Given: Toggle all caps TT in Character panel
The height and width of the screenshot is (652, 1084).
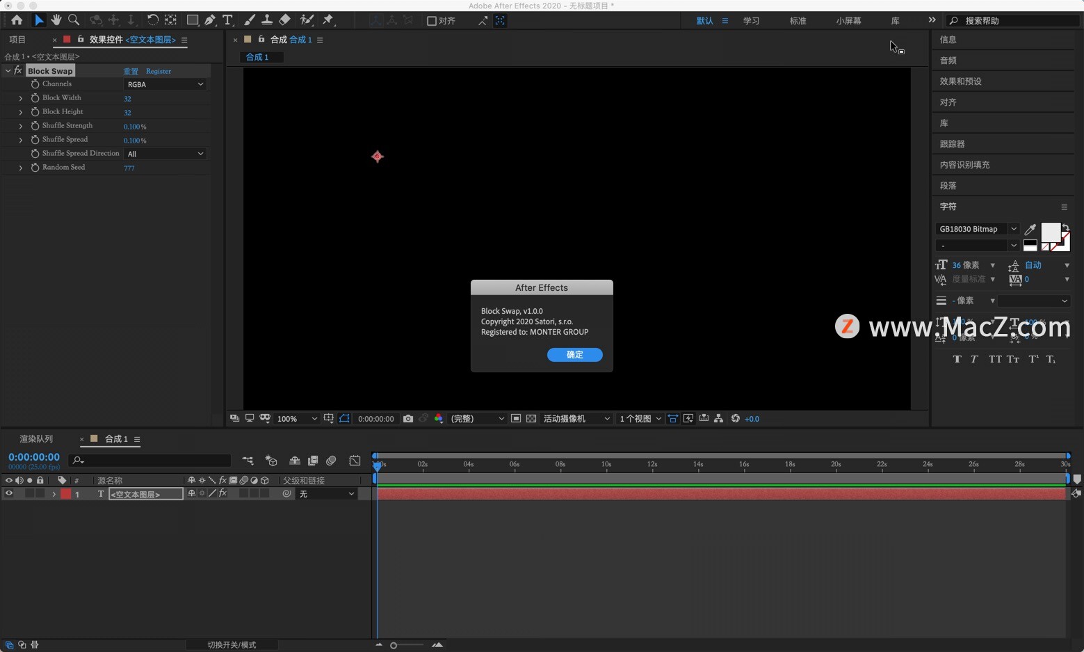Looking at the screenshot, I should coord(995,359).
